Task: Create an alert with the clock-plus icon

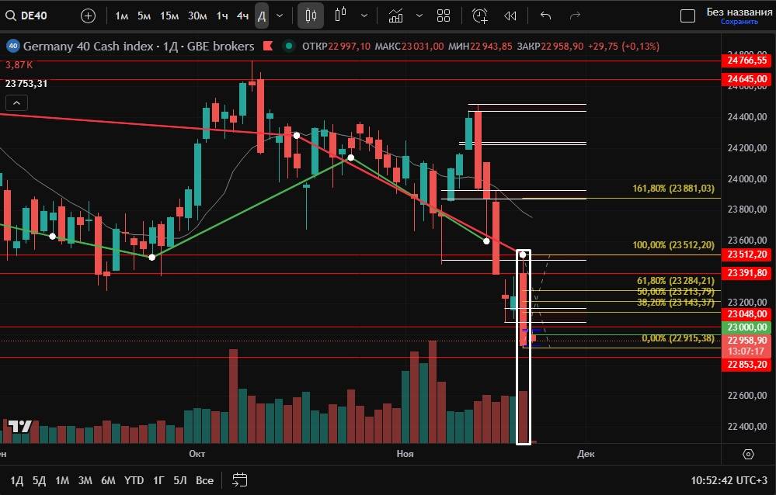Action: point(480,16)
